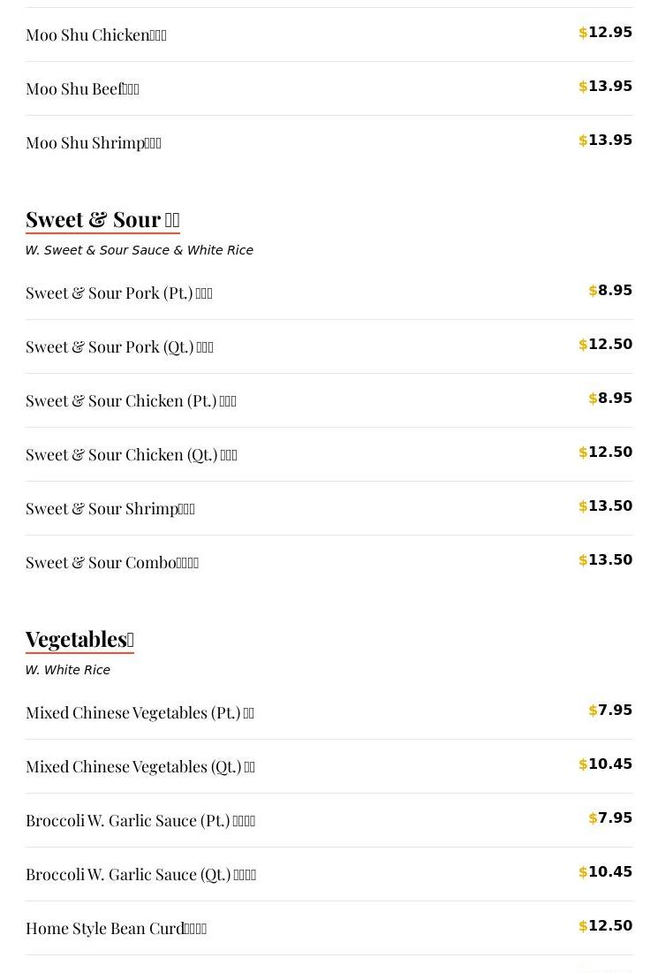
Task: Click the $12.95 Moo Shu Chicken price
Action: pos(606,33)
